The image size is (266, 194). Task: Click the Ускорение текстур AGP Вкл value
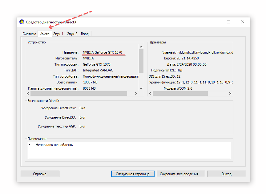tap(82, 126)
